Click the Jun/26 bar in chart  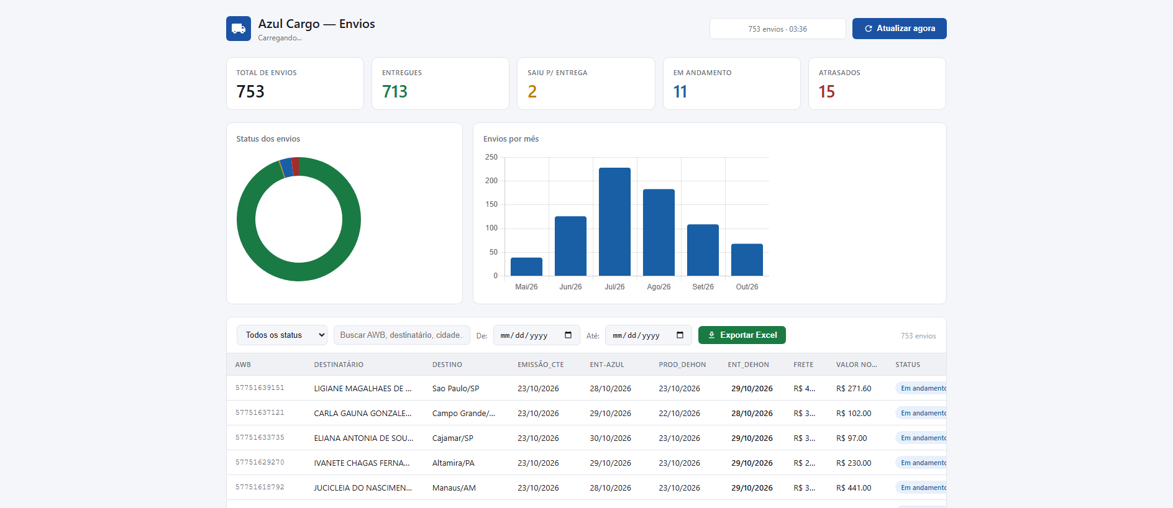tap(570, 246)
